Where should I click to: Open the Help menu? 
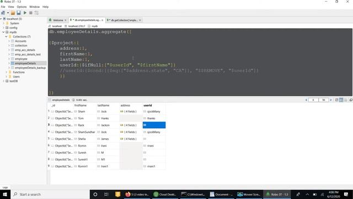45,7
